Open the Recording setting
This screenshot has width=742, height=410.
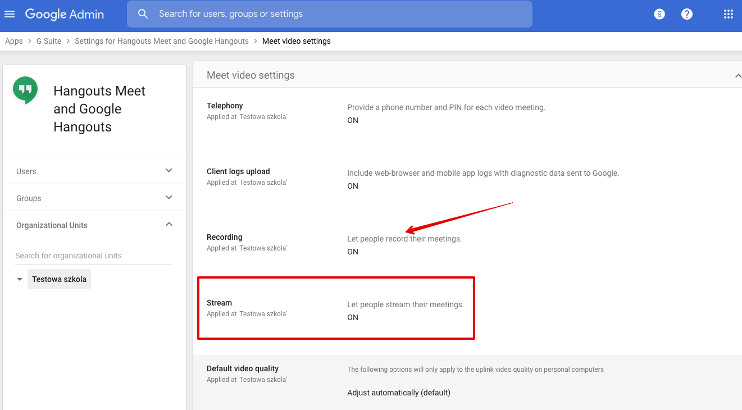tap(225, 237)
